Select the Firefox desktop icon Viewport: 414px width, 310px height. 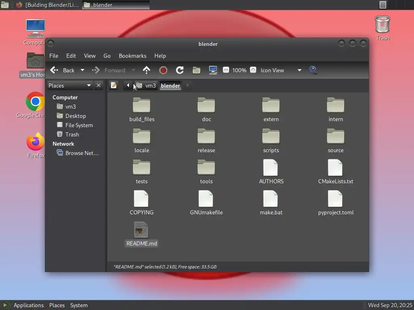coord(36,145)
